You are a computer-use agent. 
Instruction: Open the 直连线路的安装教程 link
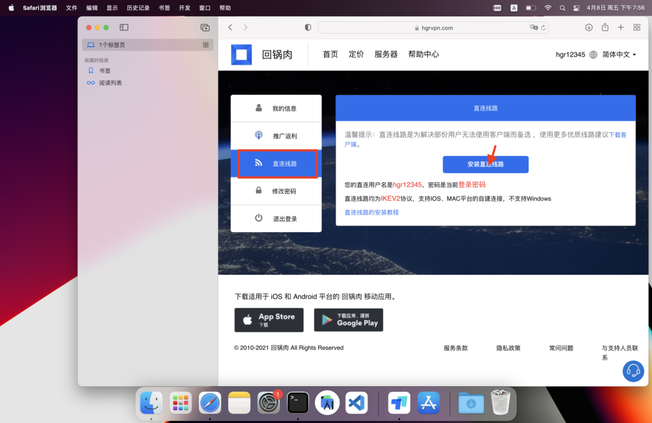point(371,212)
